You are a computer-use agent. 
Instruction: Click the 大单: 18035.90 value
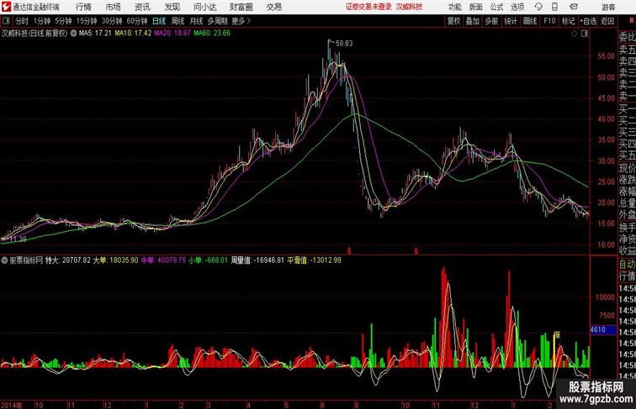pos(115,260)
